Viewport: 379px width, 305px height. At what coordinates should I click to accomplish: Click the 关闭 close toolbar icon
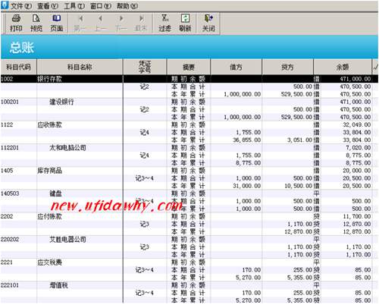click(x=208, y=24)
